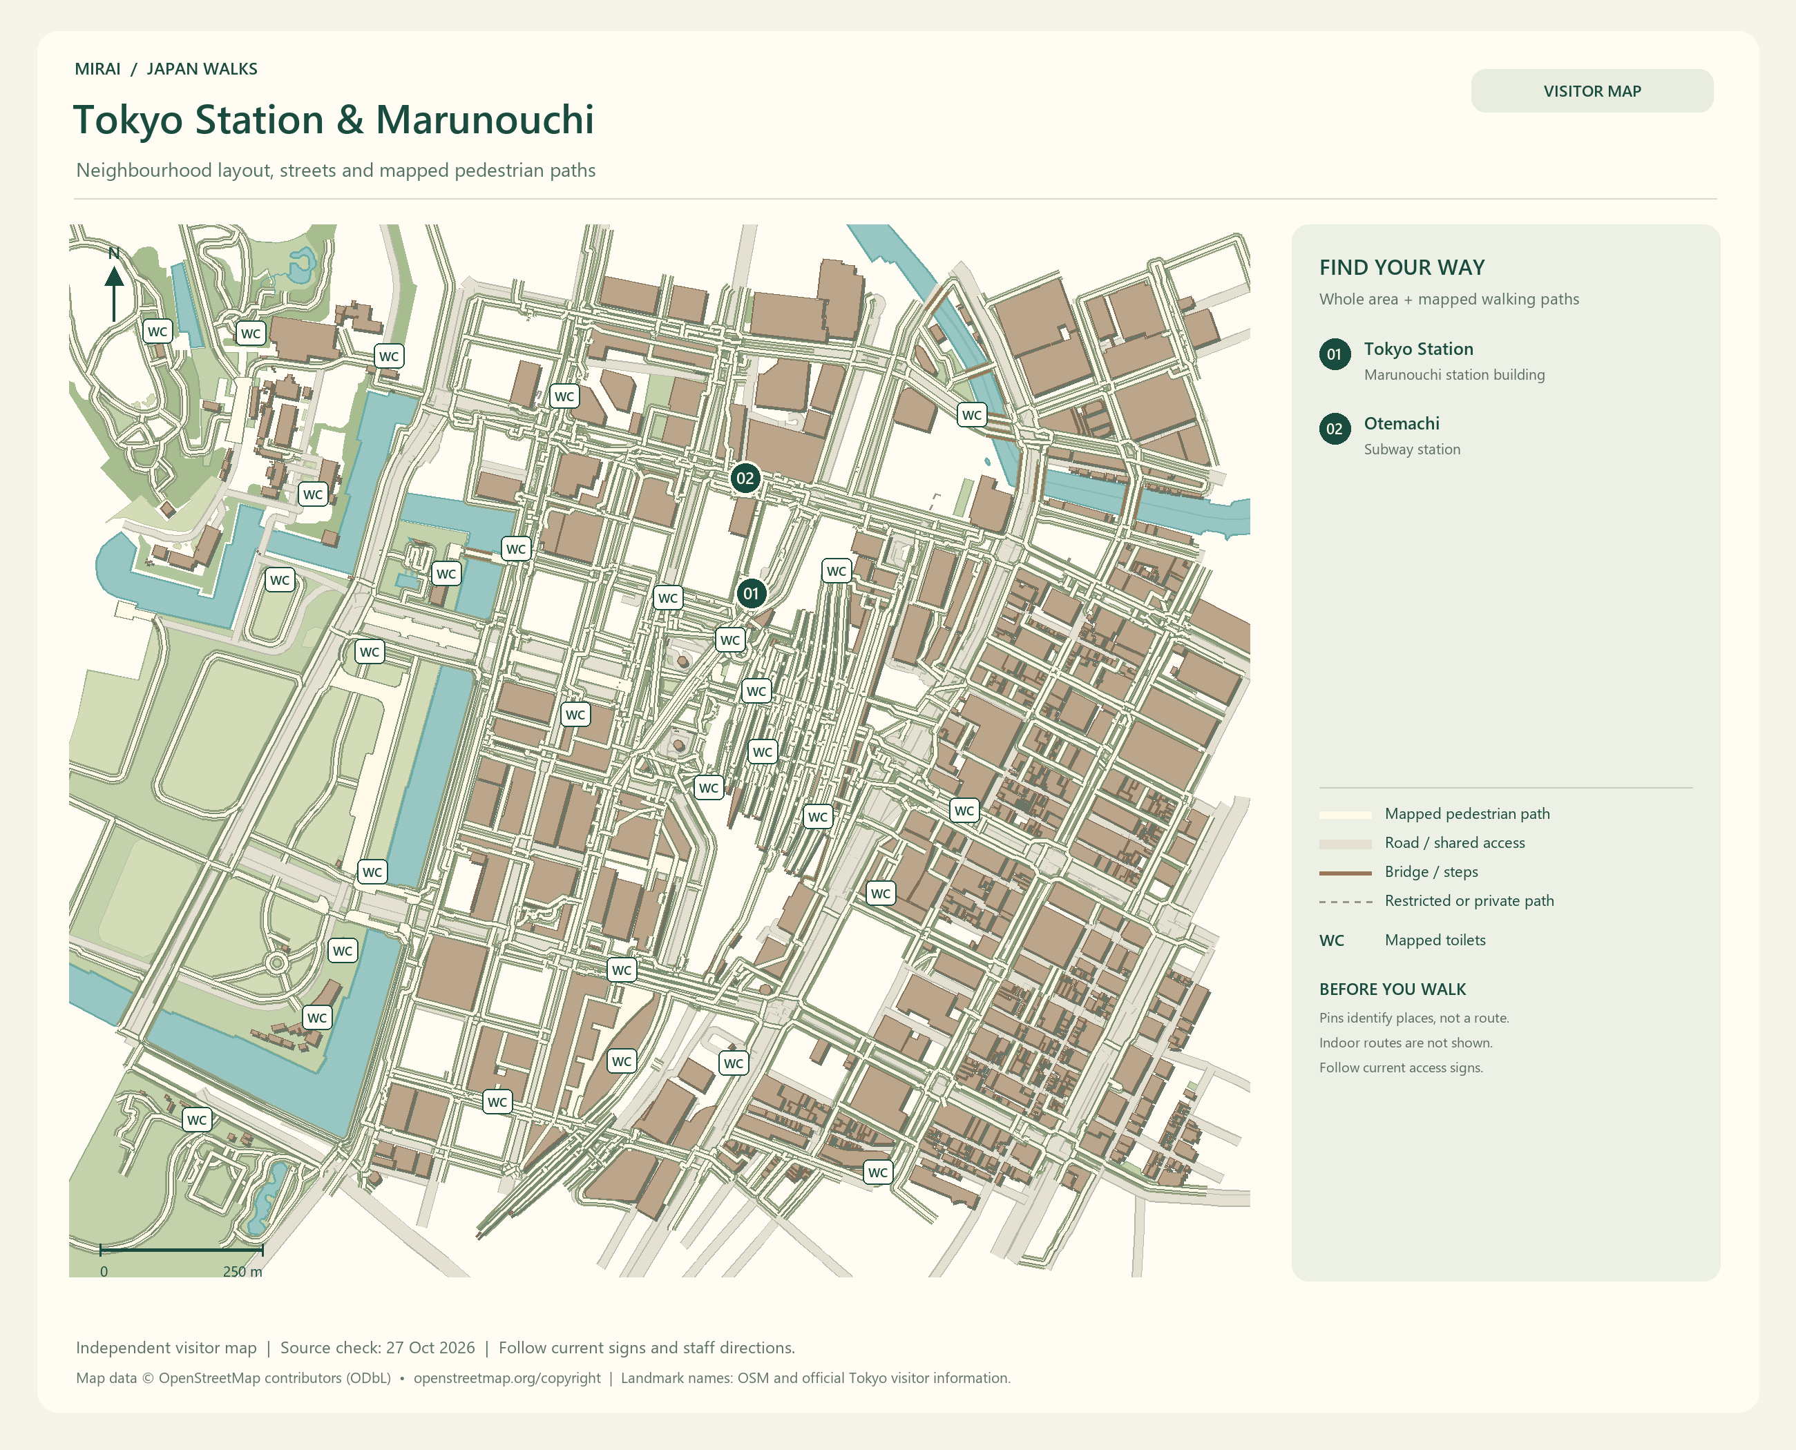This screenshot has width=1796, height=1450.
Task: Click the 01 badge beside Tokyo Station legend entry
Action: [x=1334, y=354]
